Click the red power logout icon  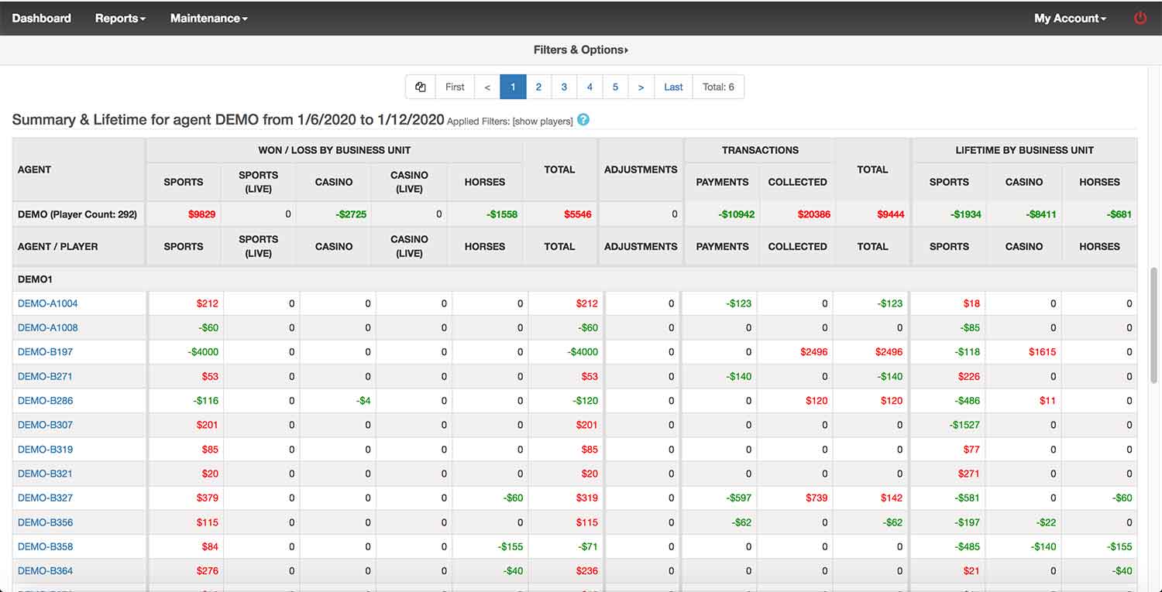tap(1140, 18)
